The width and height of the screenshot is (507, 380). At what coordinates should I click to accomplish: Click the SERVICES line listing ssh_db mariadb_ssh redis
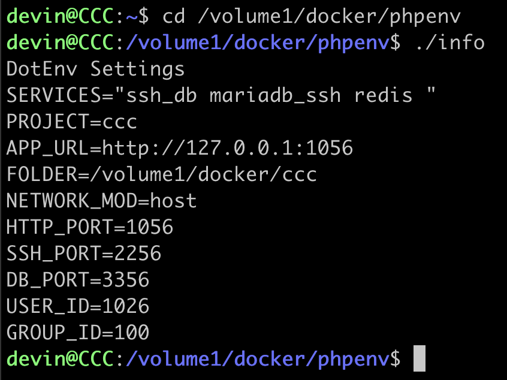click(x=221, y=95)
